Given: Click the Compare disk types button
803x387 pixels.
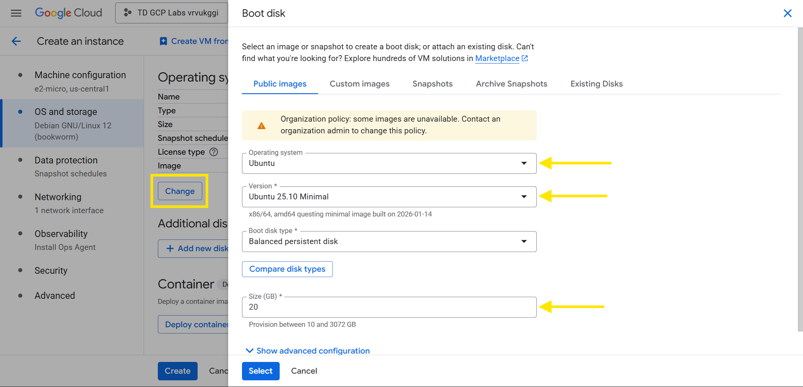Looking at the screenshot, I should coord(287,269).
